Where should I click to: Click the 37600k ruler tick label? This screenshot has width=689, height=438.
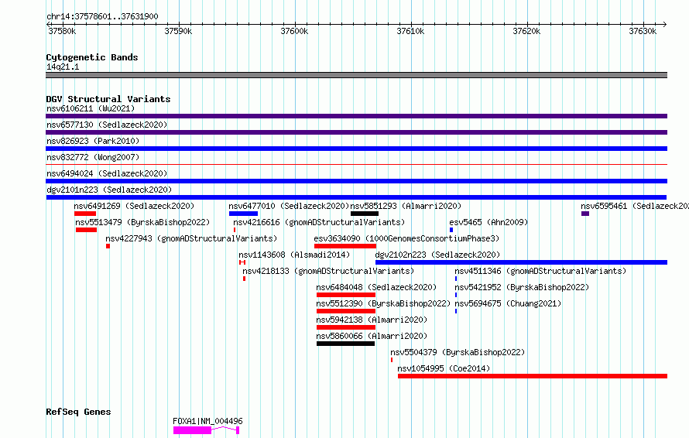coord(294,31)
